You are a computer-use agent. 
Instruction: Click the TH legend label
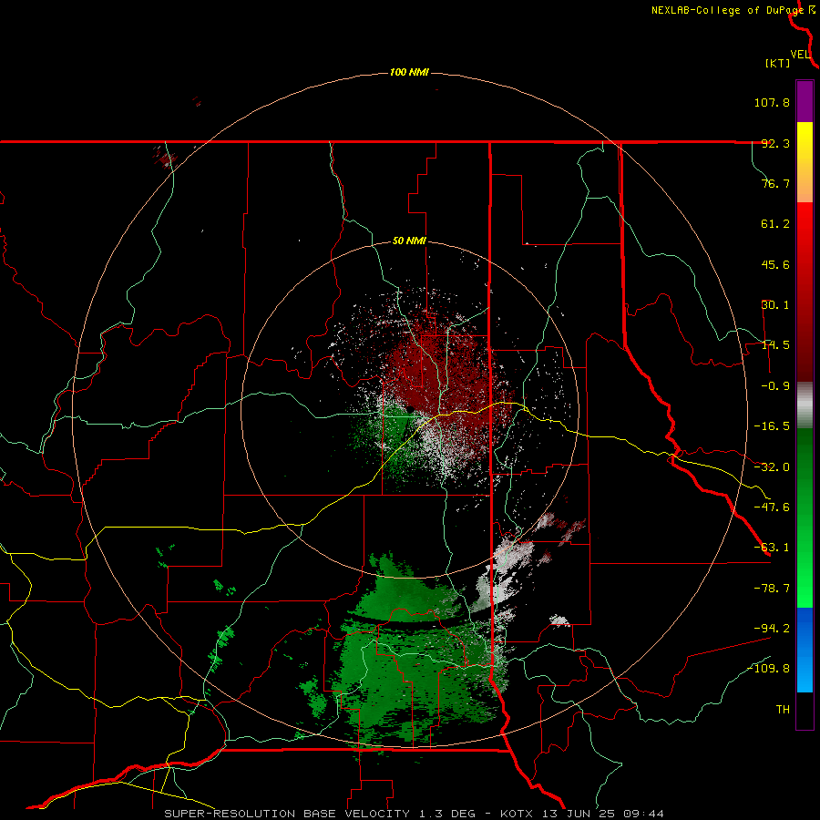[x=783, y=710]
